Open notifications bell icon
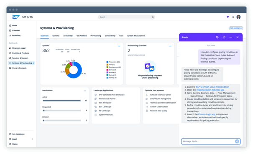This screenshot has height=154, width=253. click(x=233, y=17)
